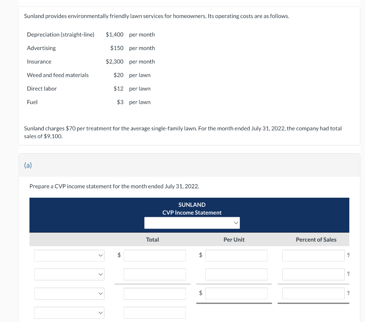Click the second row Per Unit input field
This screenshot has width=365, height=322.
tap(236, 274)
